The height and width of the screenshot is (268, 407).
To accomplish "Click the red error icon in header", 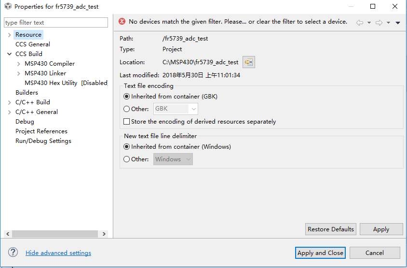I will click(x=122, y=22).
